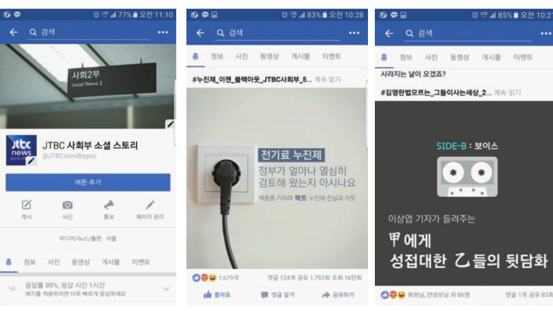553x311 pixels.
Task: Tap 좋아요 on the 전기료 누진제 post
Action: pyautogui.click(x=217, y=294)
